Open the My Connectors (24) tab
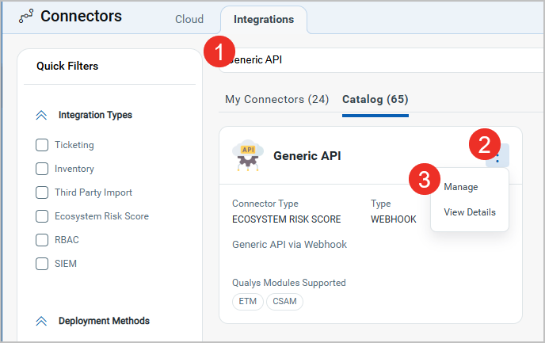Viewport: 545px width, 343px height. click(x=276, y=100)
